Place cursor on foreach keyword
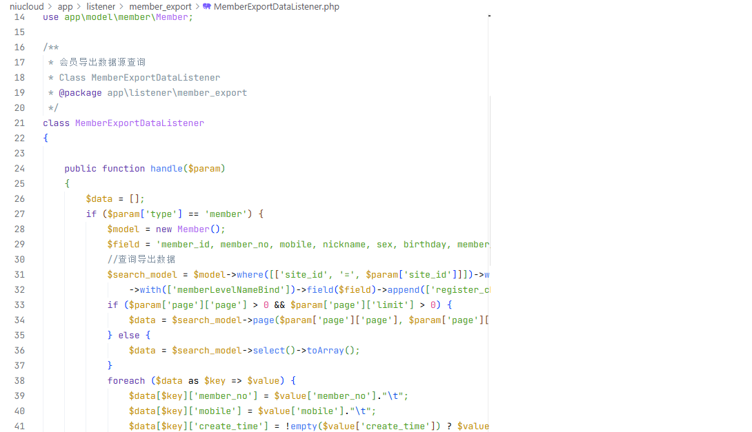 tap(126, 381)
